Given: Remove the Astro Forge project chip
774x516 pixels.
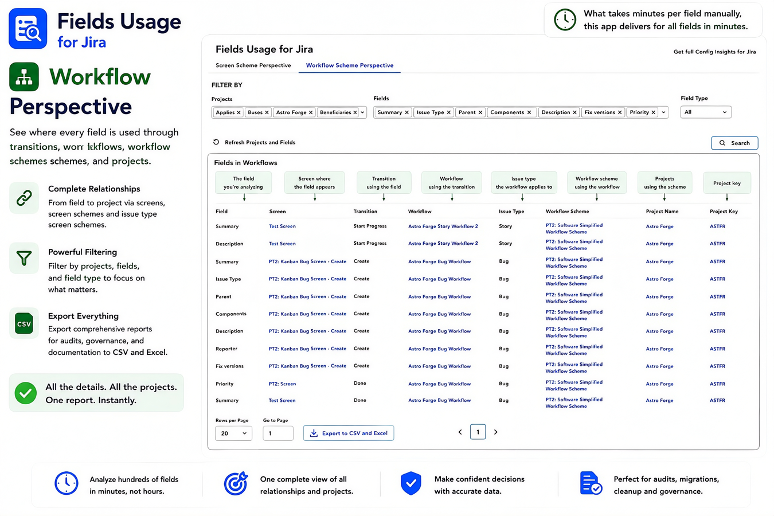Looking at the screenshot, I should point(311,112).
